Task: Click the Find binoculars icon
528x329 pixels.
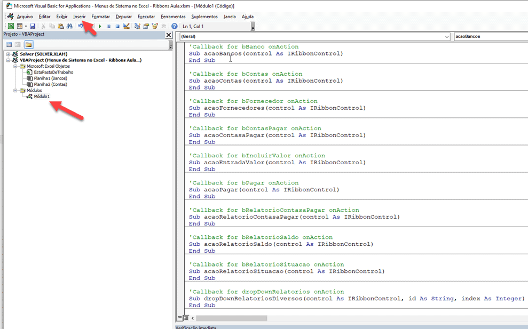Action: pos(69,26)
